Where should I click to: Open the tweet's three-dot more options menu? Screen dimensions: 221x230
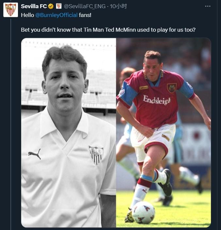[208, 6]
